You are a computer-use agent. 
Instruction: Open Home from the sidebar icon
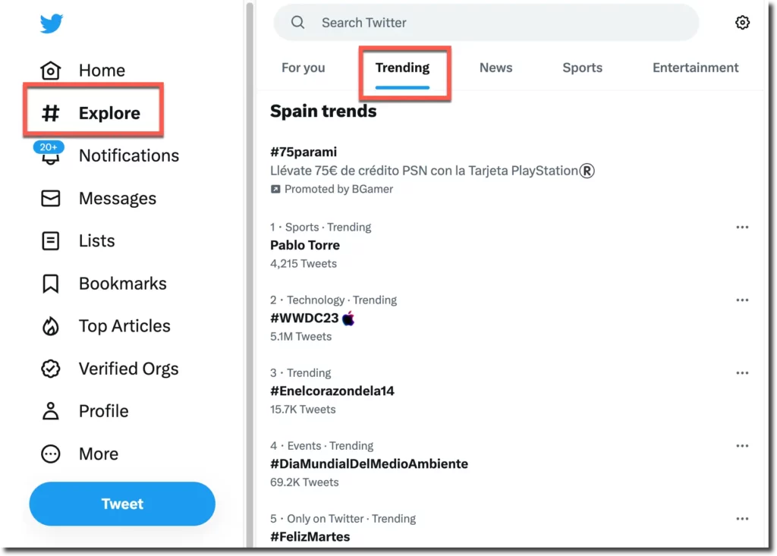pos(51,71)
